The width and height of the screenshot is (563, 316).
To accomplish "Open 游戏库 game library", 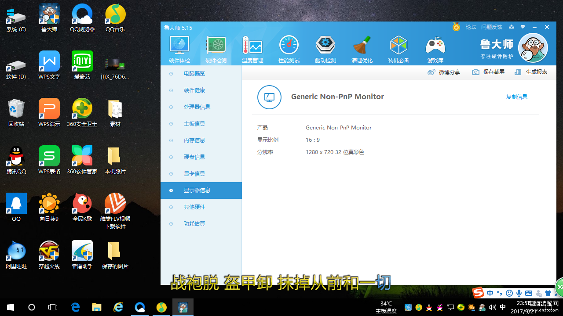I will pyautogui.click(x=435, y=50).
